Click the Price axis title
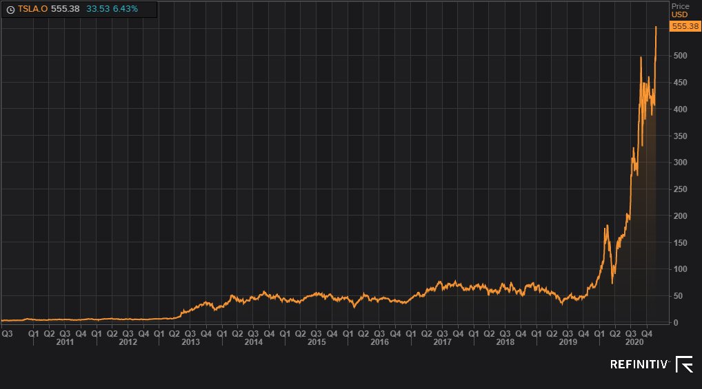This screenshot has height=389, width=702. (x=680, y=6)
